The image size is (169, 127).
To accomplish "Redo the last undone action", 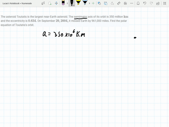I will pyautogui.click(x=151, y=3).
